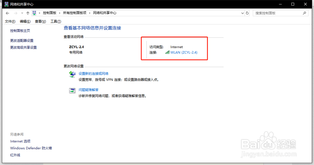The height and width of the screenshot is (165, 314).
Task: Click the forward navigation arrow
Action: (15, 13)
